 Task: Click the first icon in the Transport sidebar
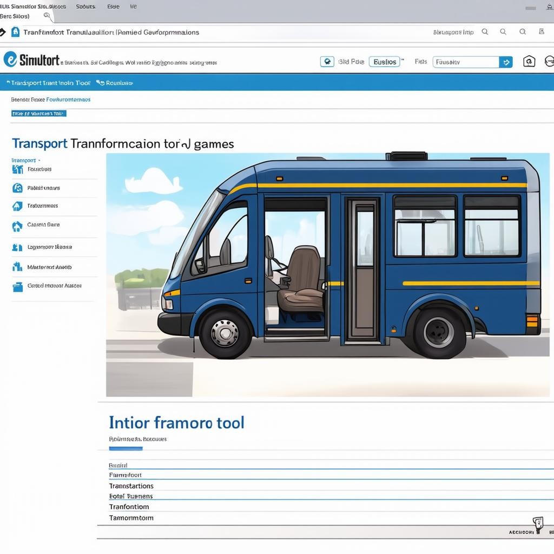click(17, 169)
